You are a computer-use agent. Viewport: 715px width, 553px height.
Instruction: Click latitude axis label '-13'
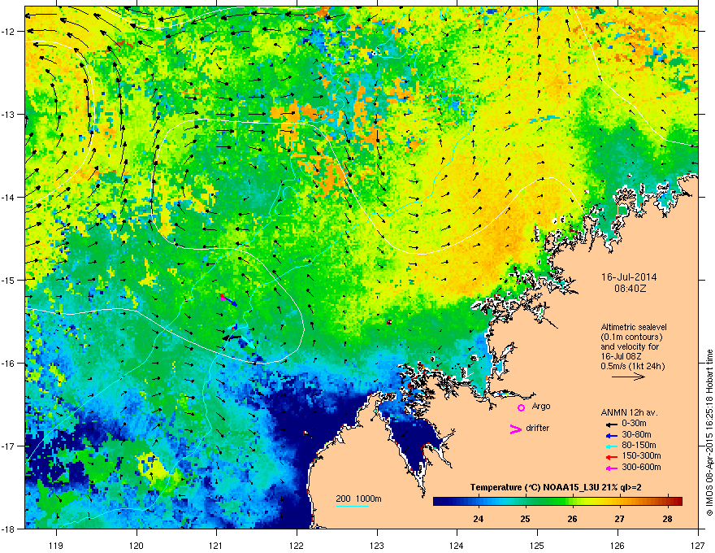pos(8,114)
